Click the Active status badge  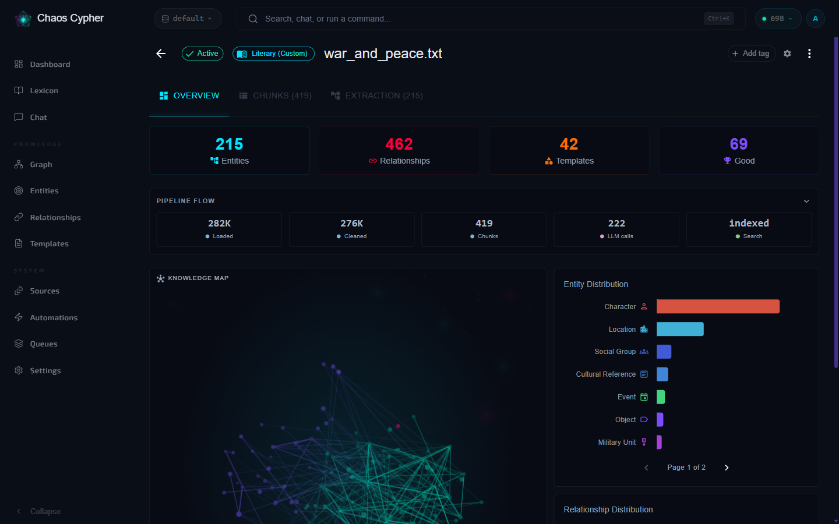[x=202, y=54]
